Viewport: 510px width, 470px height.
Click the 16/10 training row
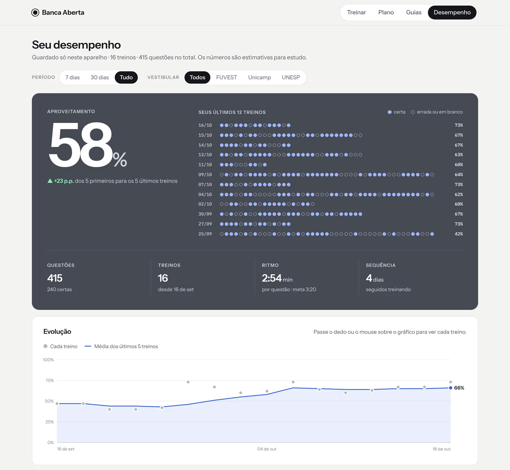pyautogui.click(x=331, y=125)
